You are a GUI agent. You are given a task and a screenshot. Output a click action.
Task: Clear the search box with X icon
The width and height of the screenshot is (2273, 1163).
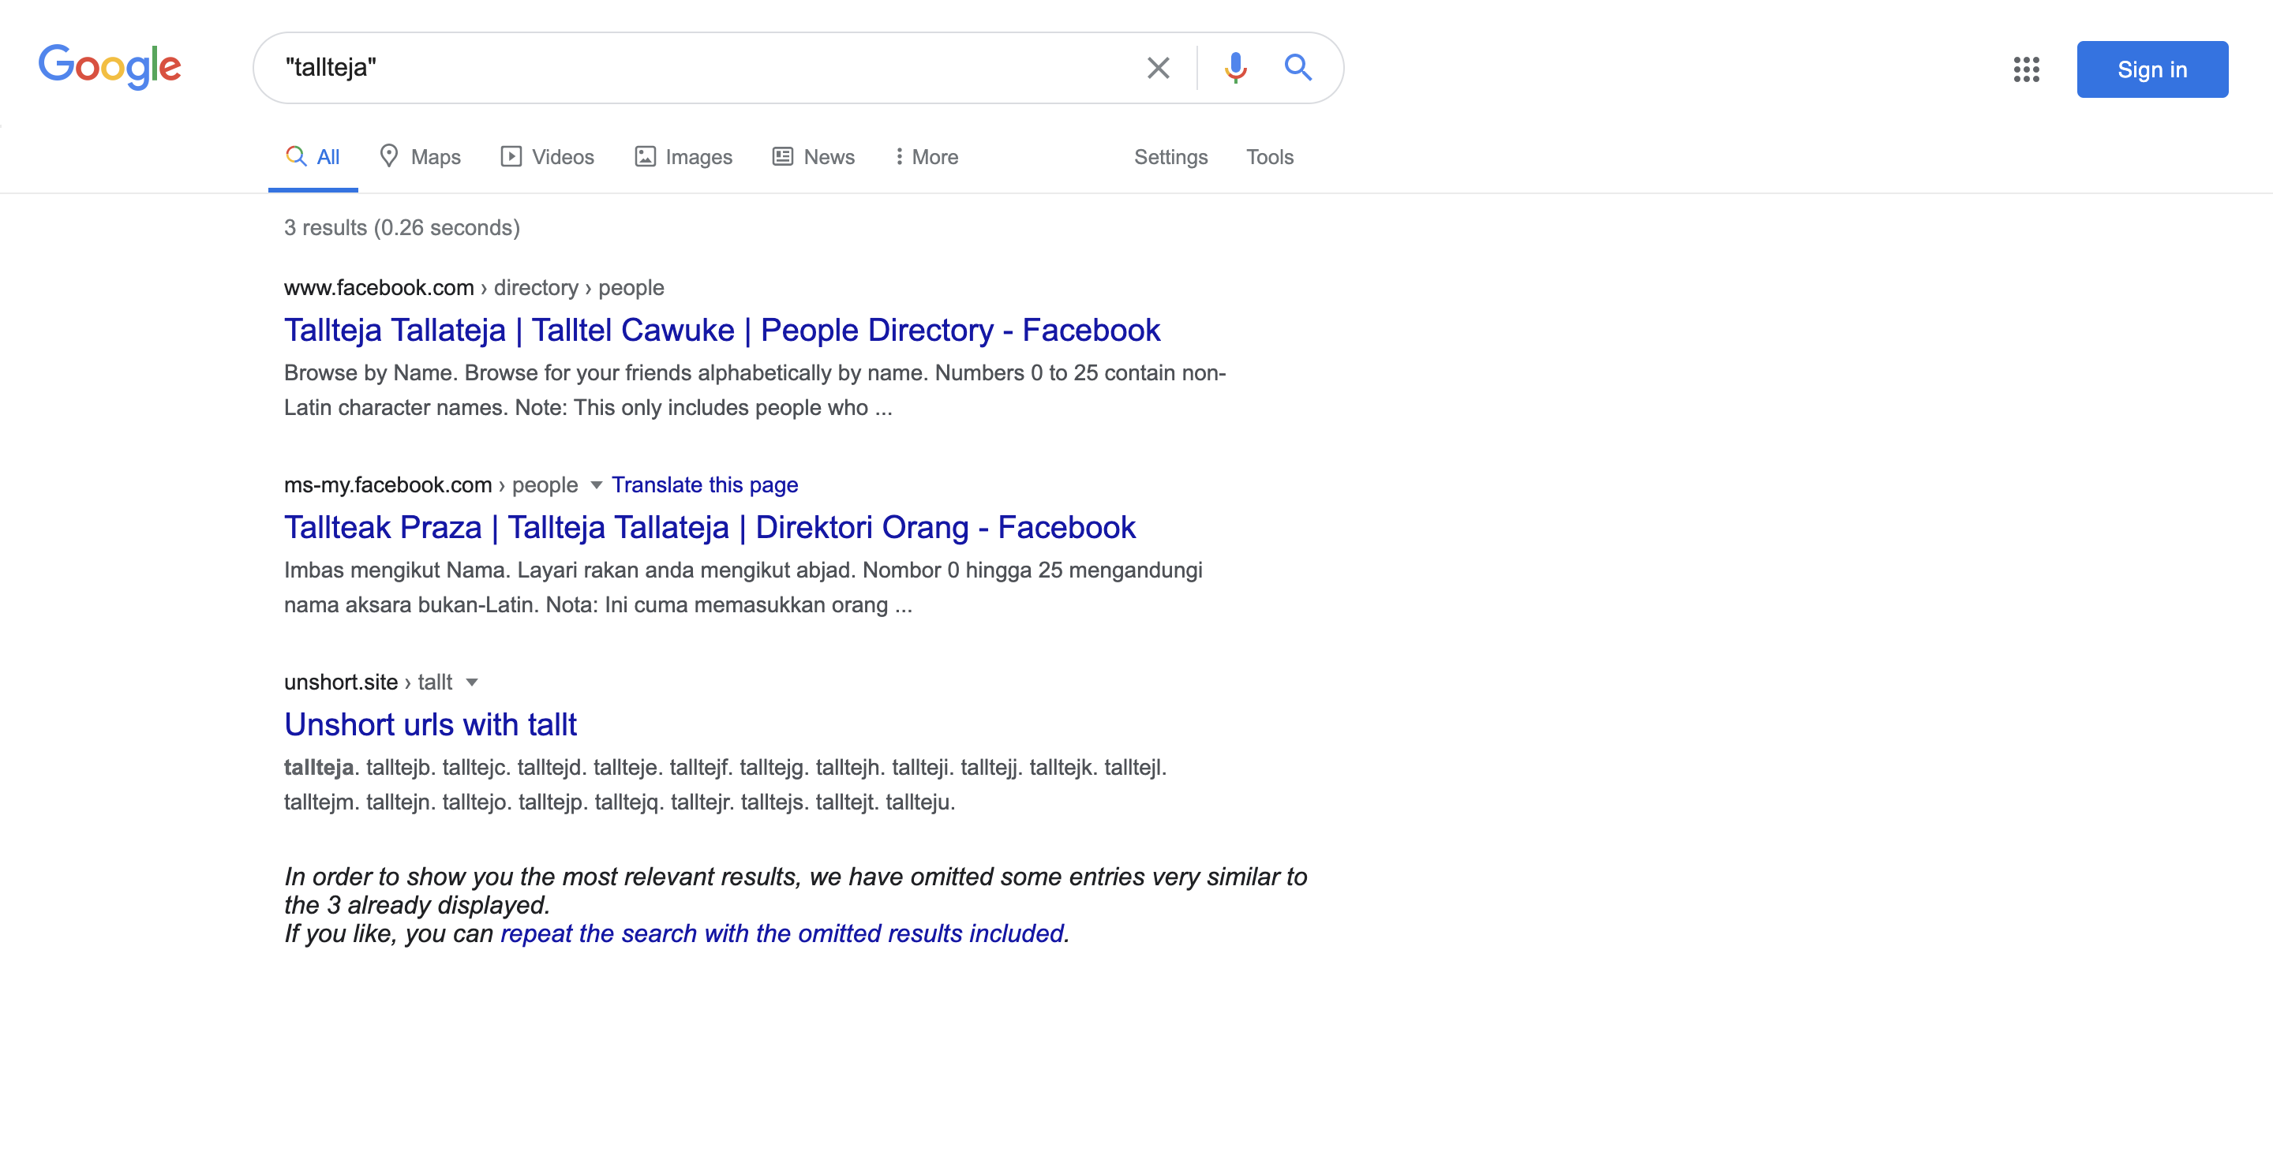pos(1158,68)
